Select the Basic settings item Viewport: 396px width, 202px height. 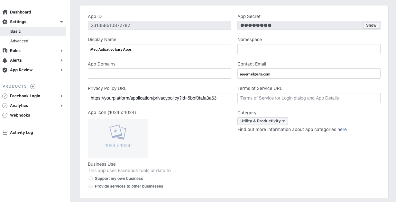tap(33, 31)
